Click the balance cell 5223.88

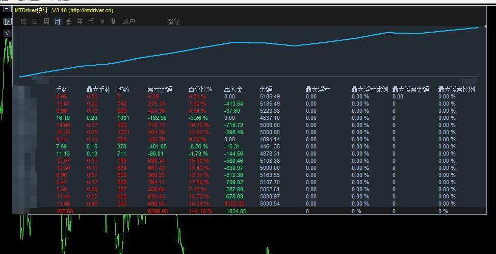point(270,111)
